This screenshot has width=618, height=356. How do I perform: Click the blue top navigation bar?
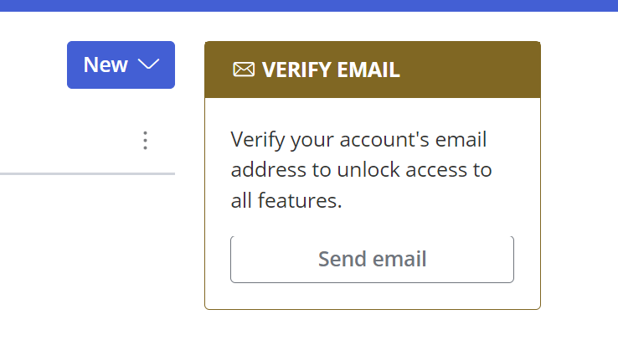pyautogui.click(x=309, y=6)
